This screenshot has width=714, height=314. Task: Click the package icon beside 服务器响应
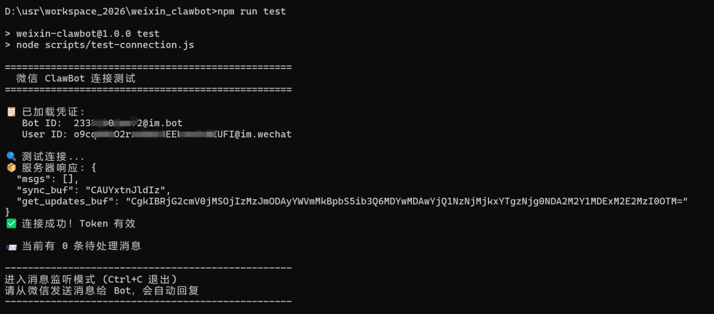point(11,168)
